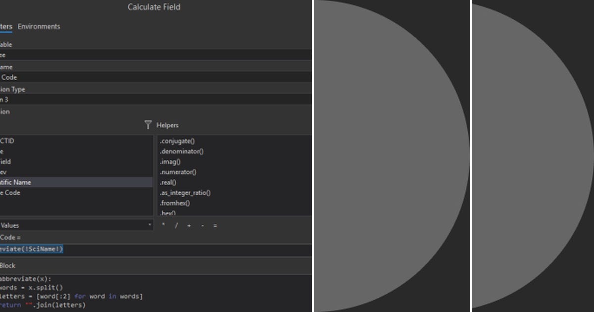Viewport: 594px width, 312px height.
Task: Insert the equals operator
Action: [x=214, y=225]
